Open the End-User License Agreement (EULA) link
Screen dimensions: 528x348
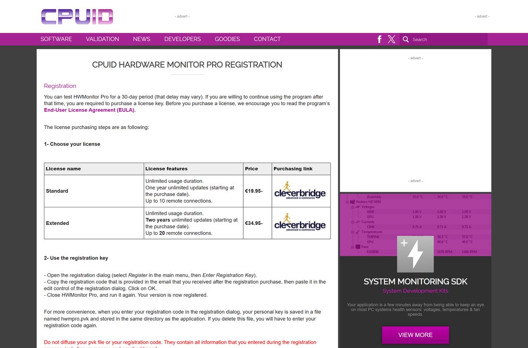point(90,110)
